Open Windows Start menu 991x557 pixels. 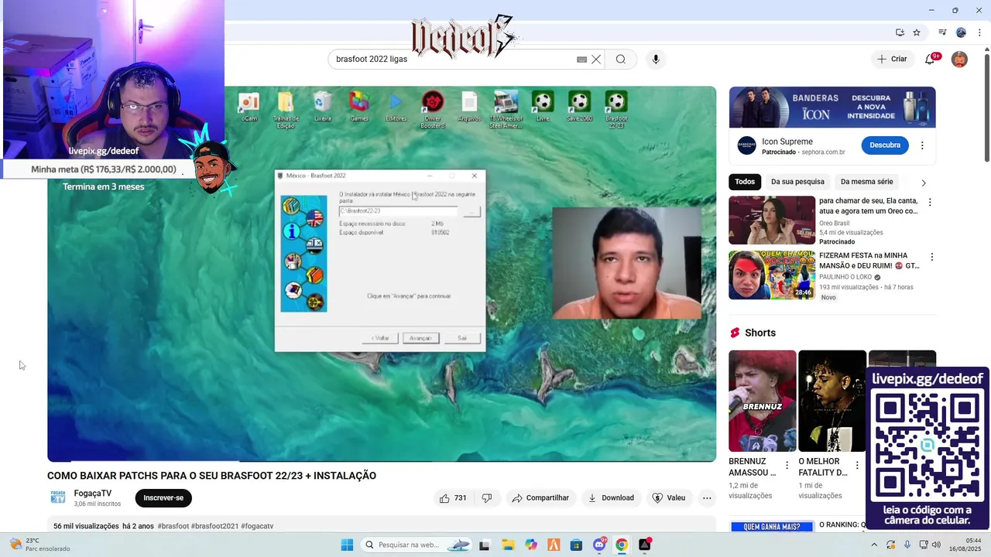(347, 545)
